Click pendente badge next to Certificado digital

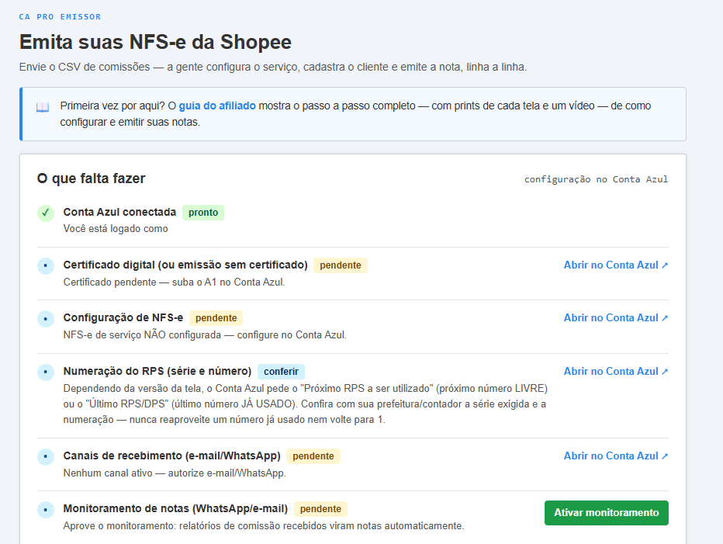pos(341,265)
